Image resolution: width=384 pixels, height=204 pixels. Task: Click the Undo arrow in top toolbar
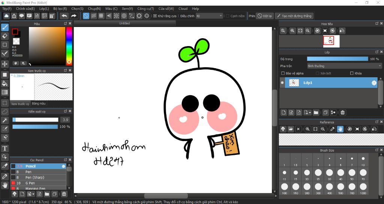[64, 16]
